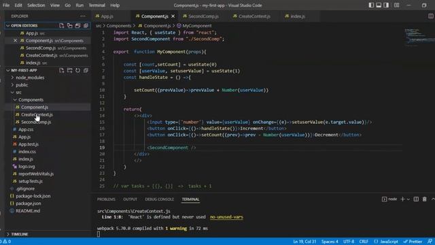Image resolution: width=435 pixels, height=245 pixels.
Task: Create new folder in MY-FIRST-APP
Action: click(69, 70)
